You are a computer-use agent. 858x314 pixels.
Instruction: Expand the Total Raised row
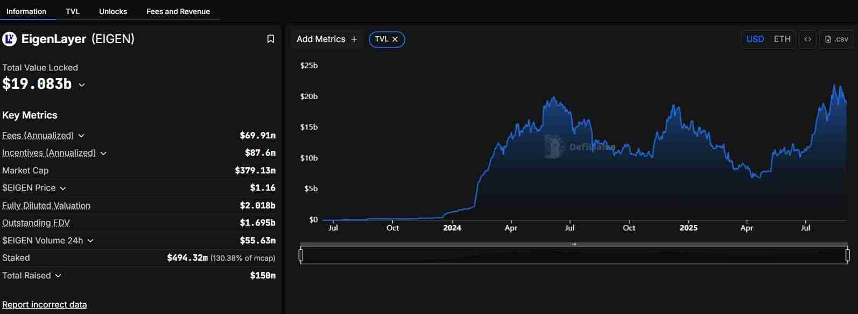58,276
